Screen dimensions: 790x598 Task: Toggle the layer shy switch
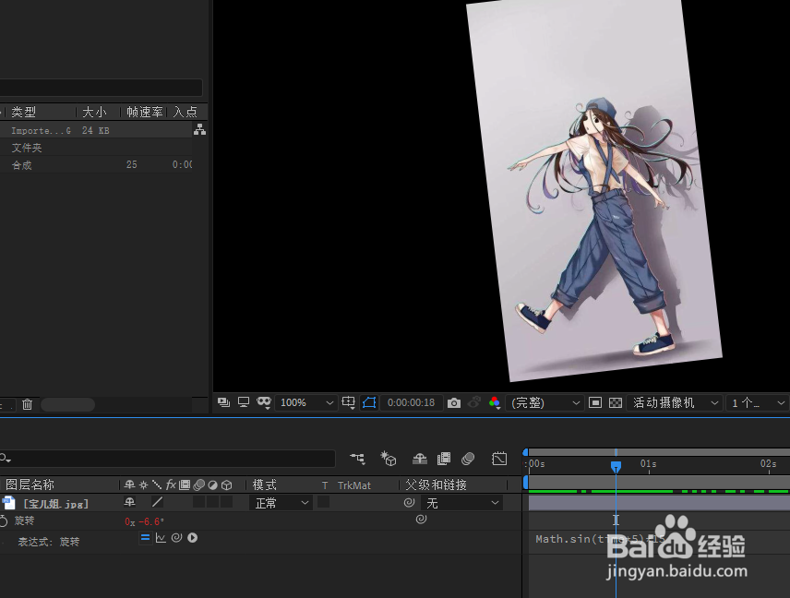[x=129, y=502]
